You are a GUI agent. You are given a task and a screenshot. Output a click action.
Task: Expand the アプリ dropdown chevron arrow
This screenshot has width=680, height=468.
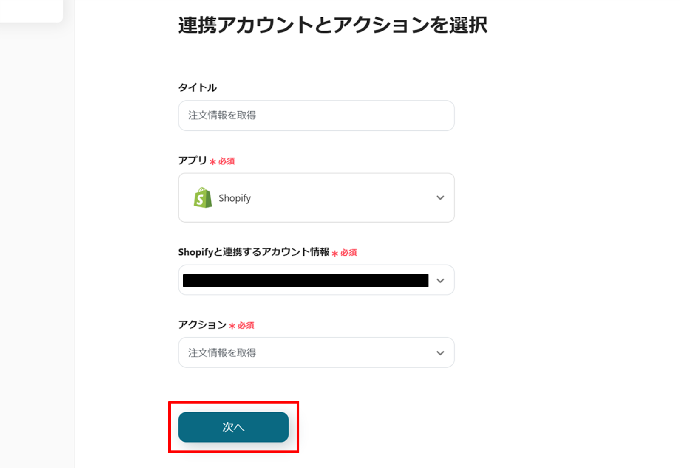coord(440,198)
